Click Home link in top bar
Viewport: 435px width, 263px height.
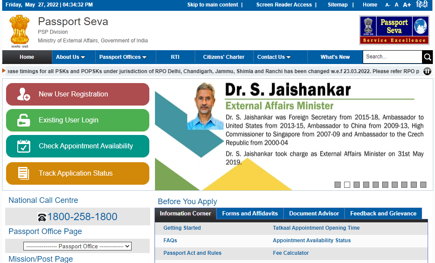(370, 5)
